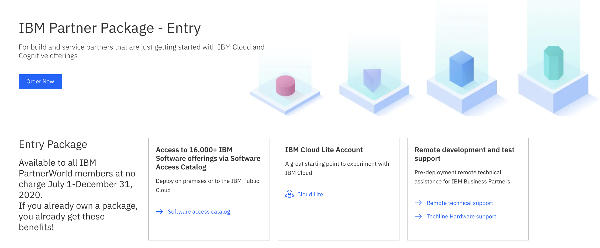600x248 pixels.
Task: Click the arrow icon beside Remote technical support
Action: 418,203
